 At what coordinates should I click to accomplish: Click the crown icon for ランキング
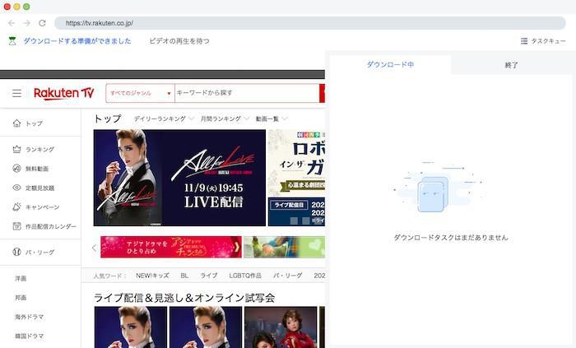pos(17,150)
